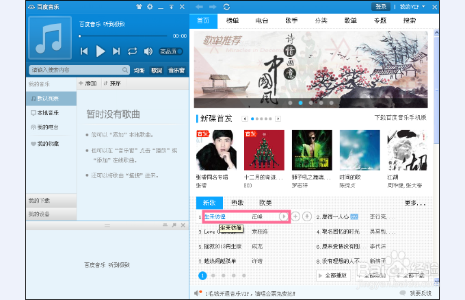Click the 排序 sort button
This screenshot has width=465, height=300.
tap(112, 84)
